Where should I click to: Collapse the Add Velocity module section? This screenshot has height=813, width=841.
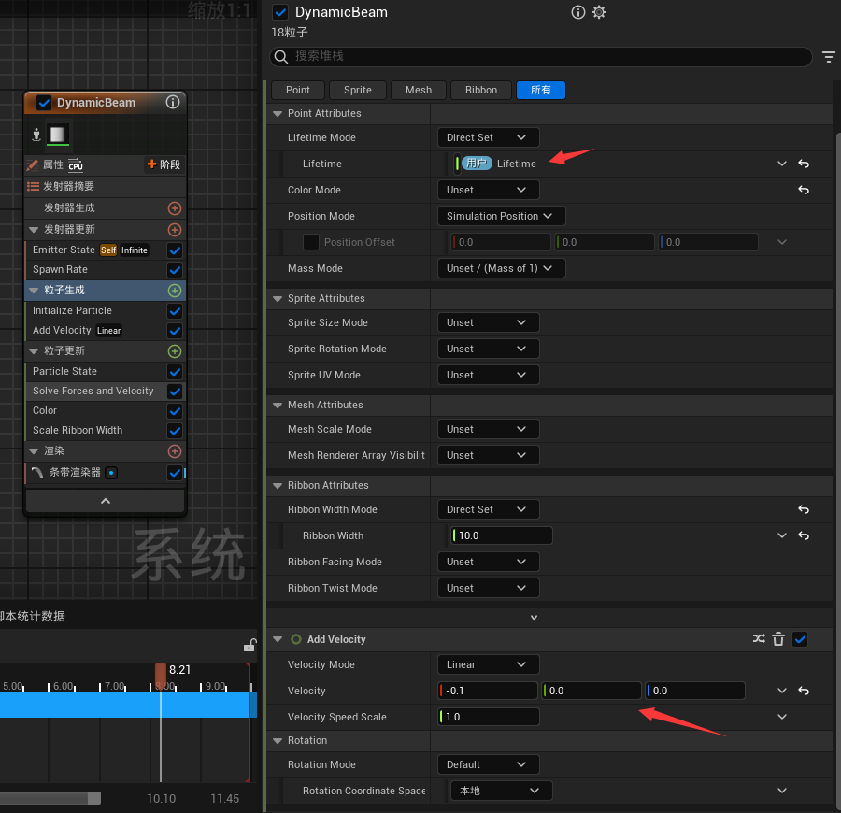pos(278,639)
